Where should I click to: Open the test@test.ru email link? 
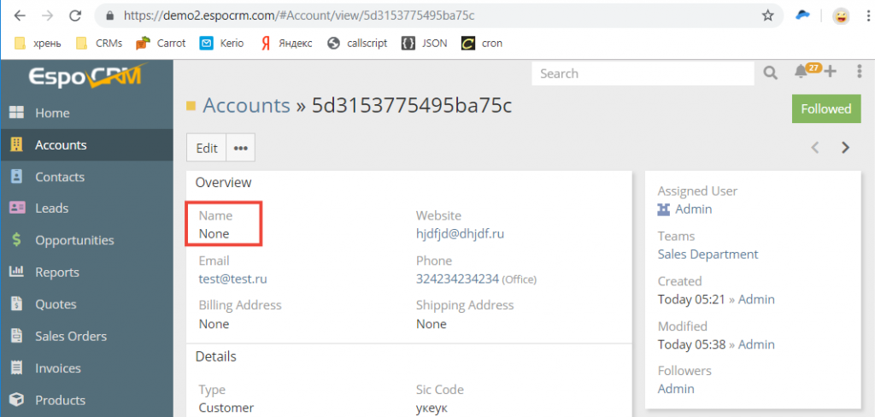[232, 279]
